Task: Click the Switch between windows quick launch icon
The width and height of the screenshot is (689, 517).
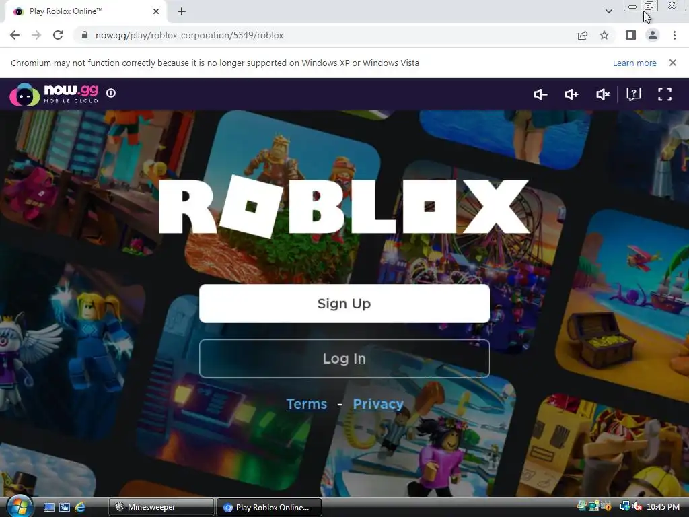Action: click(64, 507)
